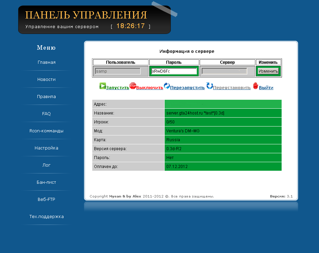Click the Версия: 3.1 footer text
The width and height of the screenshot is (319, 253).
(x=281, y=196)
